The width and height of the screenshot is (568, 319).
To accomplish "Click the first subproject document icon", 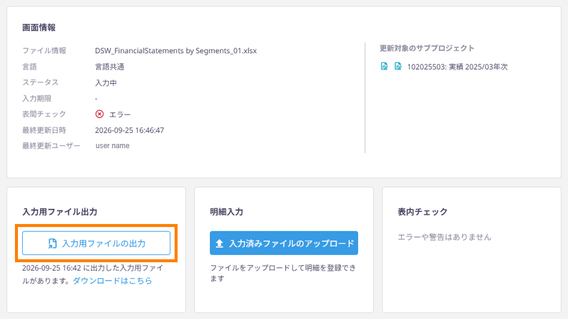I will pos(384,66).
